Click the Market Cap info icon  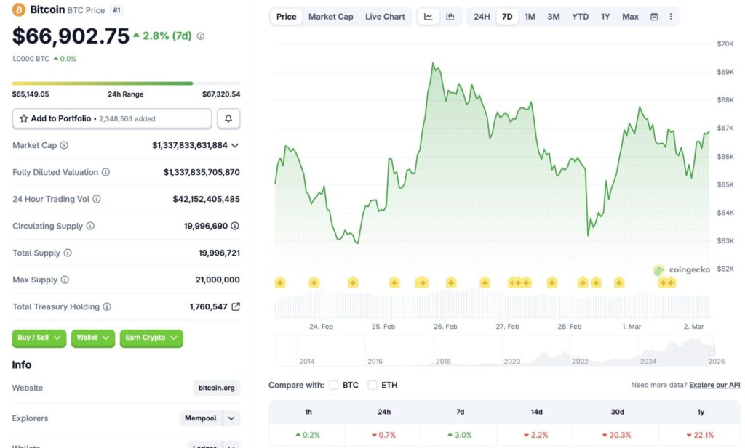coord(64,145)
